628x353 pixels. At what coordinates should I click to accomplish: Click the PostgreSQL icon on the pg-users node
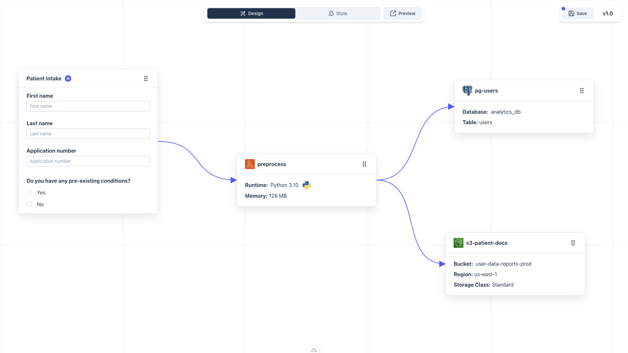click(x=467, y=91)
